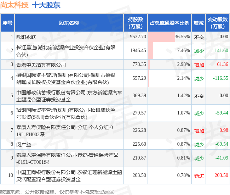The image size is (230, 195).
Task: Click the 十大股东 heading
Action: click(x=46, y=5)
